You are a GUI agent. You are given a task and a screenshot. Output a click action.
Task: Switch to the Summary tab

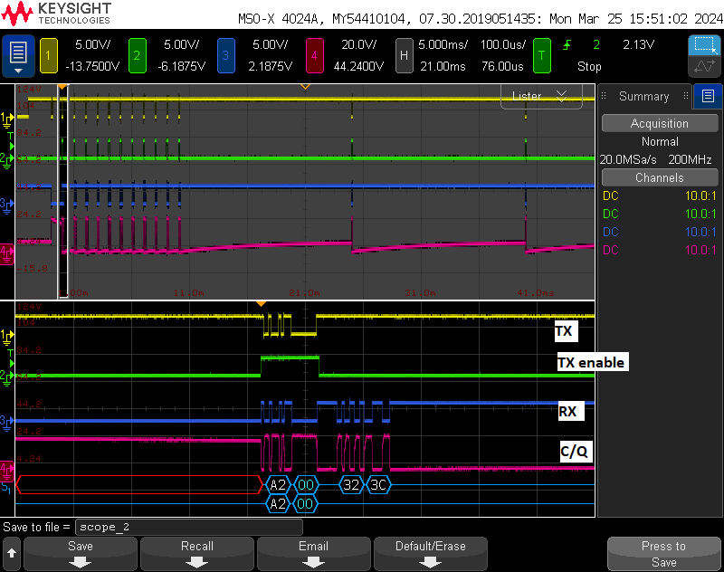(644, 96)
